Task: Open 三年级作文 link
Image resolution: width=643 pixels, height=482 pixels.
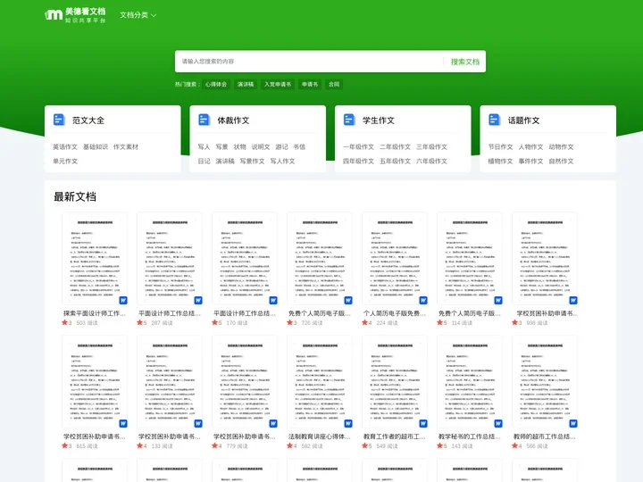Action: tap(432, 146)
